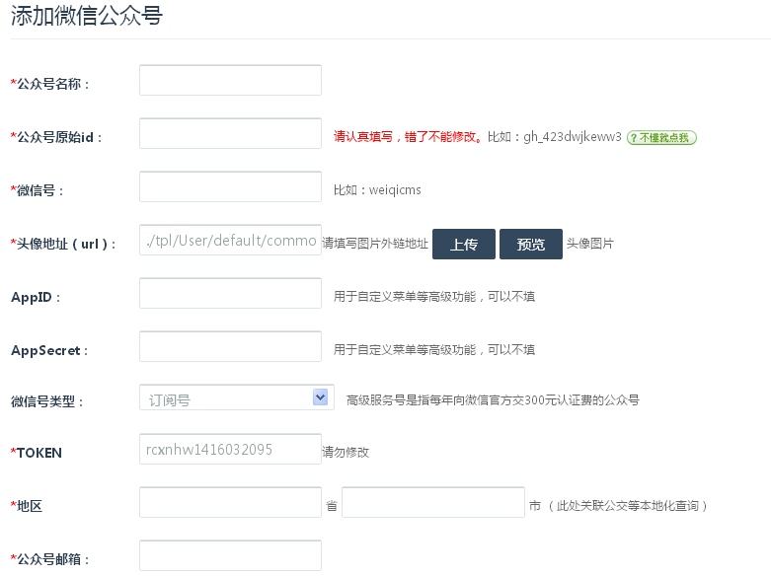Click the 不懂就点我 help badge
Image resolution: width=771 pixels, height=576 pixels.
[661, 137]
